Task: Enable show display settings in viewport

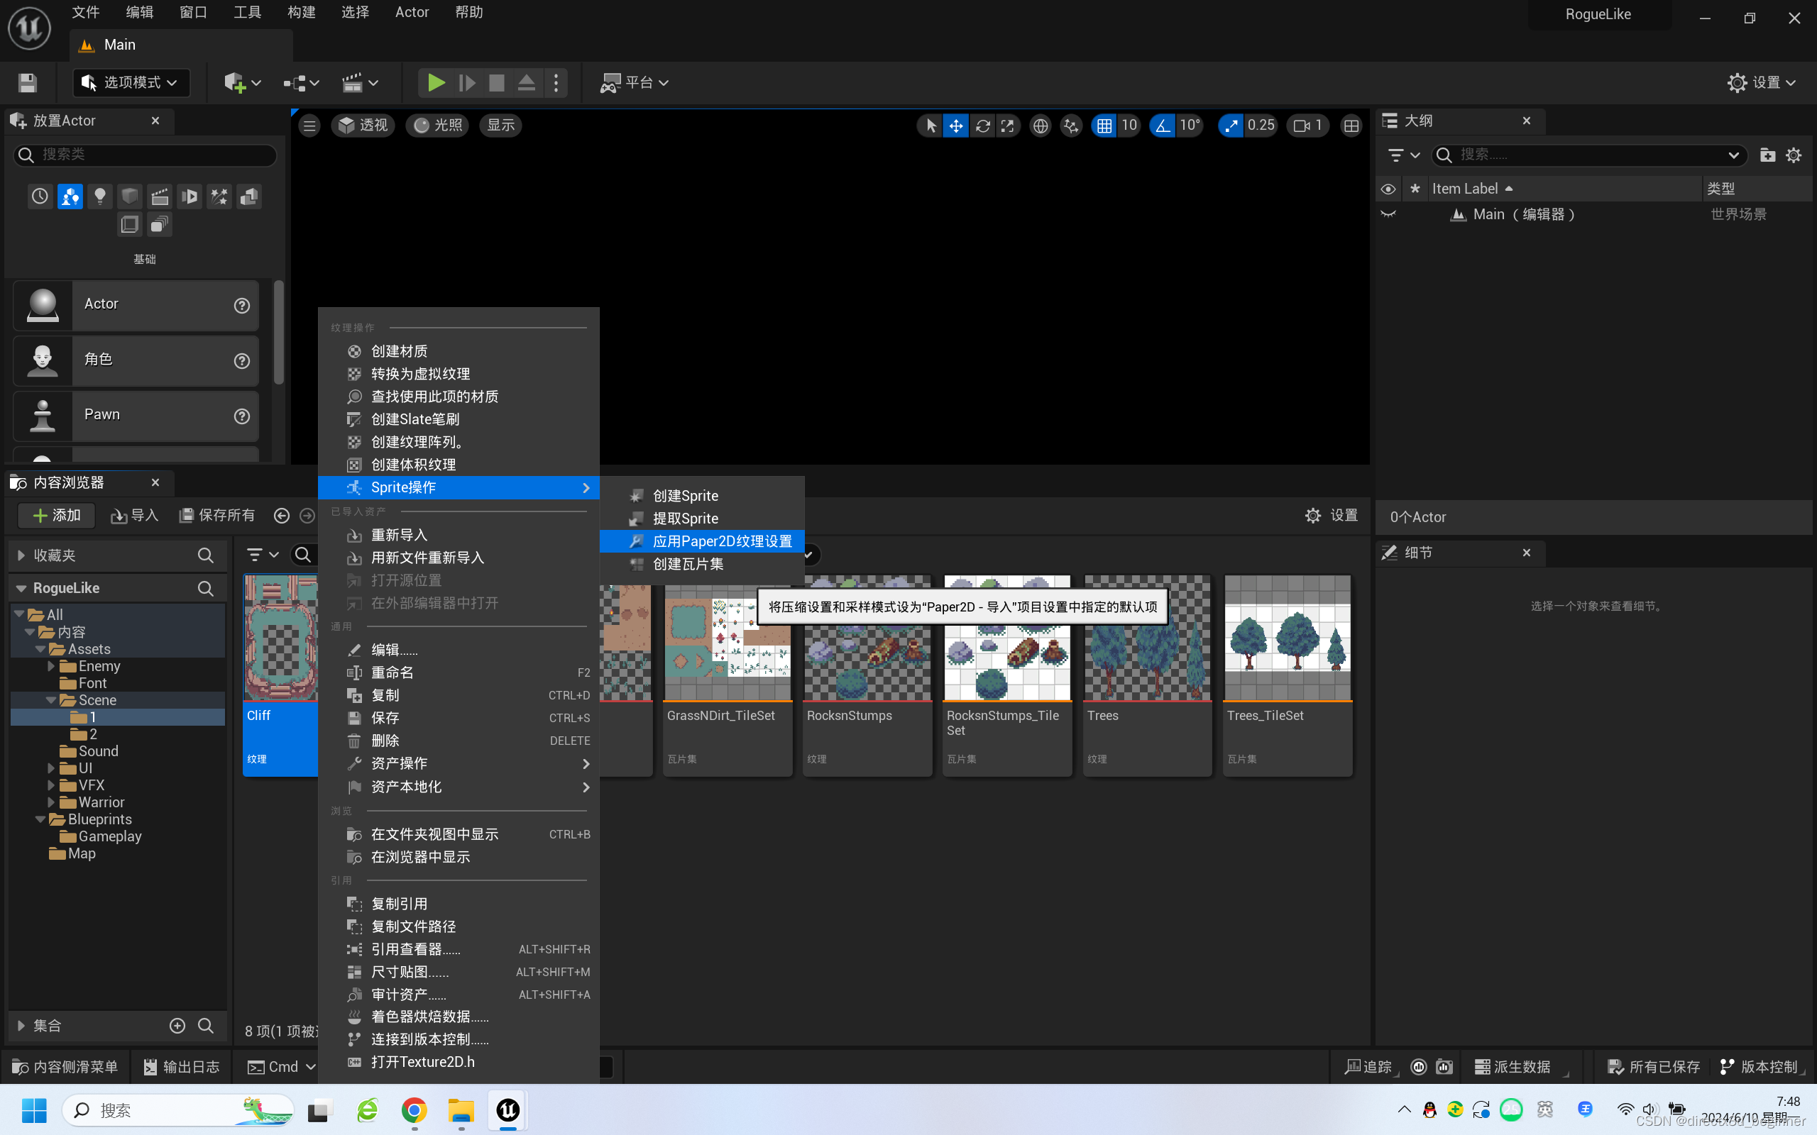Action: (x=501, y=124)
